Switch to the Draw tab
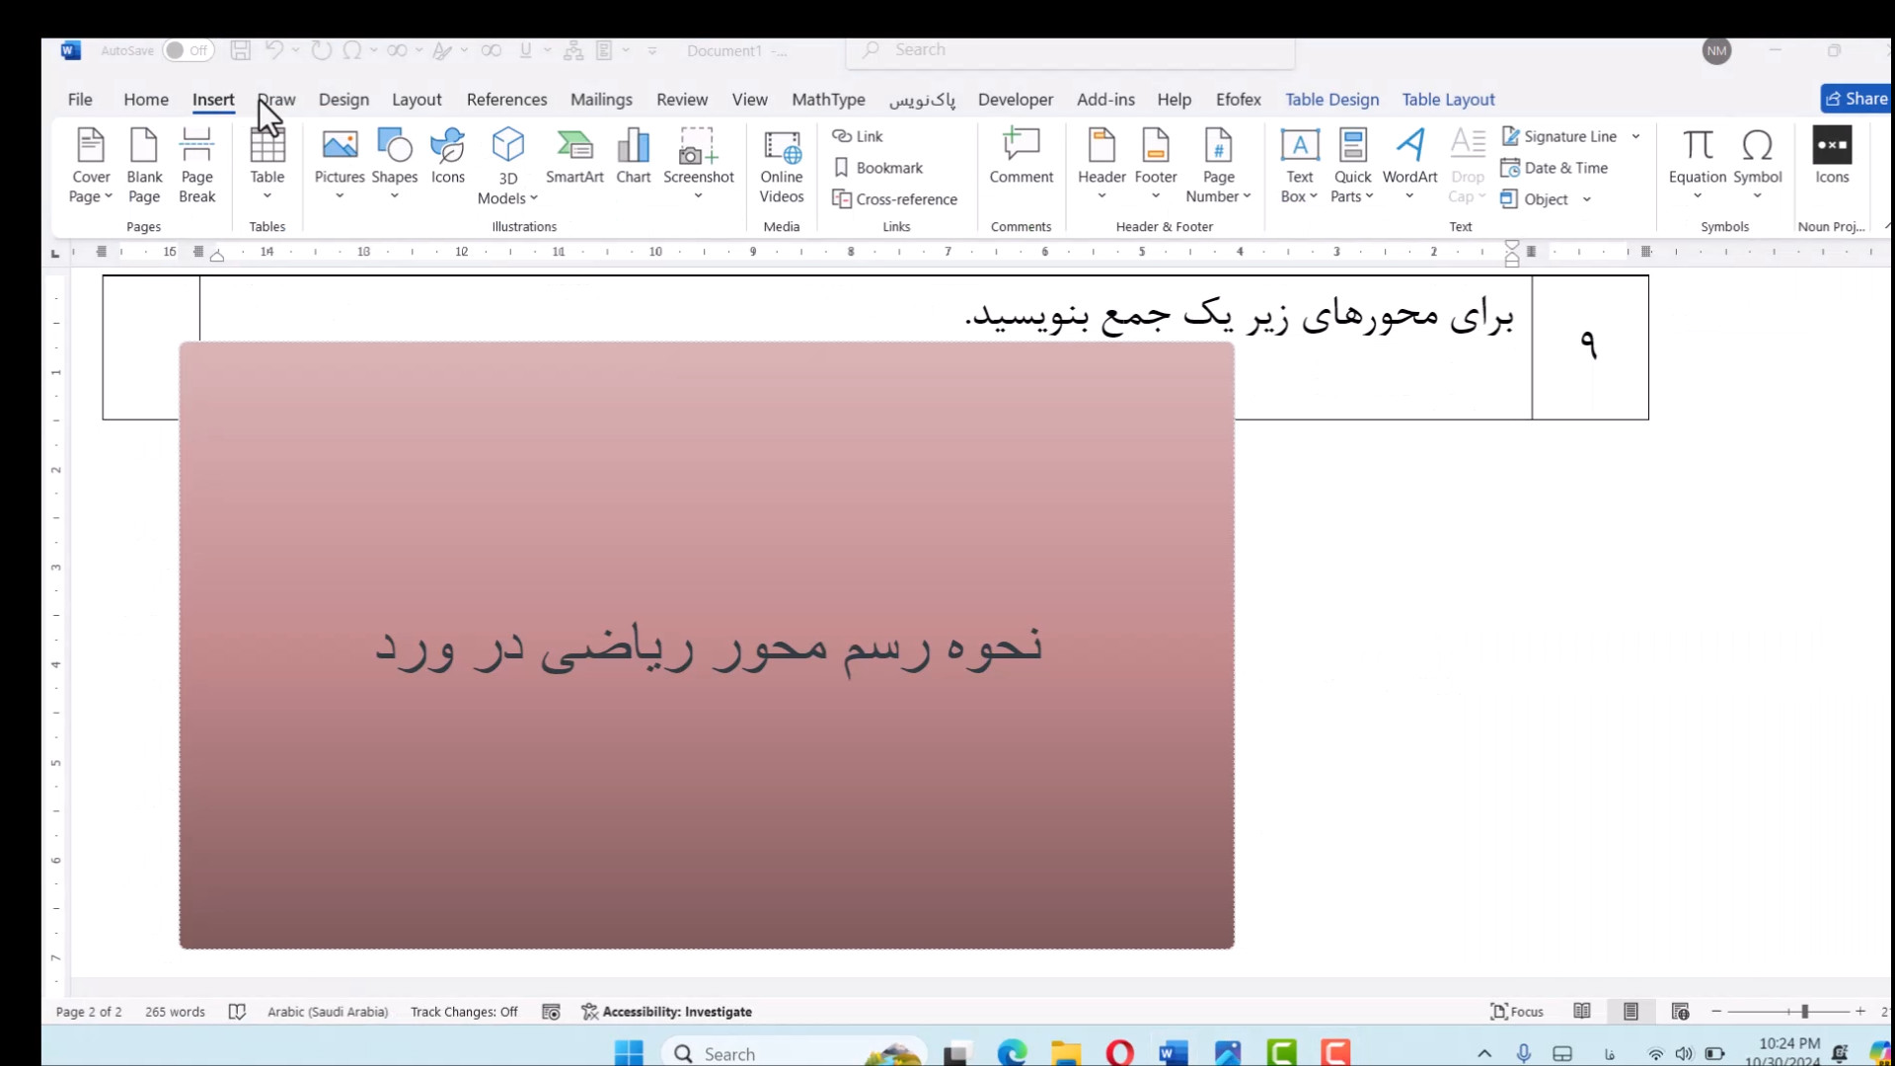The height and width of the screenshot is (1066, 1895). 276,100
